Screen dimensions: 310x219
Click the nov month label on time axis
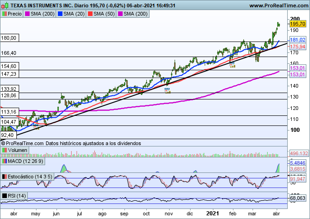point(169,214)
